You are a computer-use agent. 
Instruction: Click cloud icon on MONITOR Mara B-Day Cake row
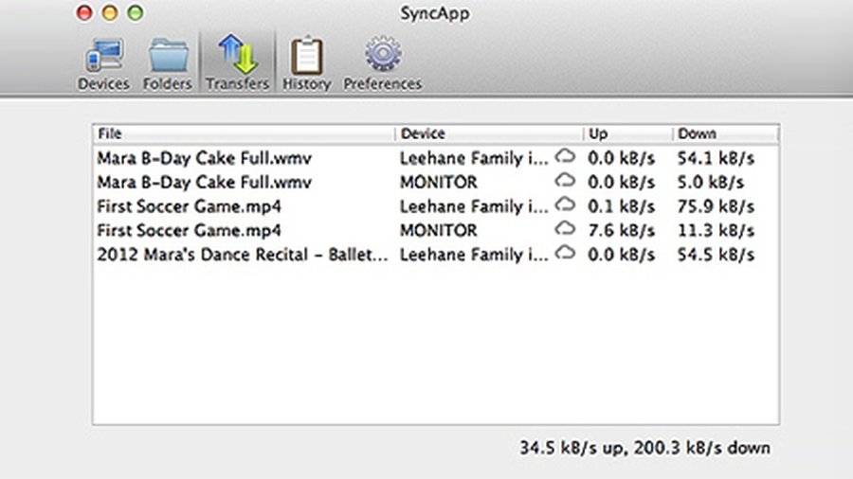(x=566, y=181)
